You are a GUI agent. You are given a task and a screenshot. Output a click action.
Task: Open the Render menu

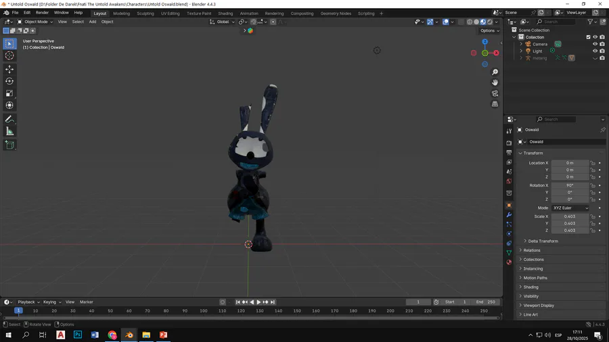tap(42, 13)
